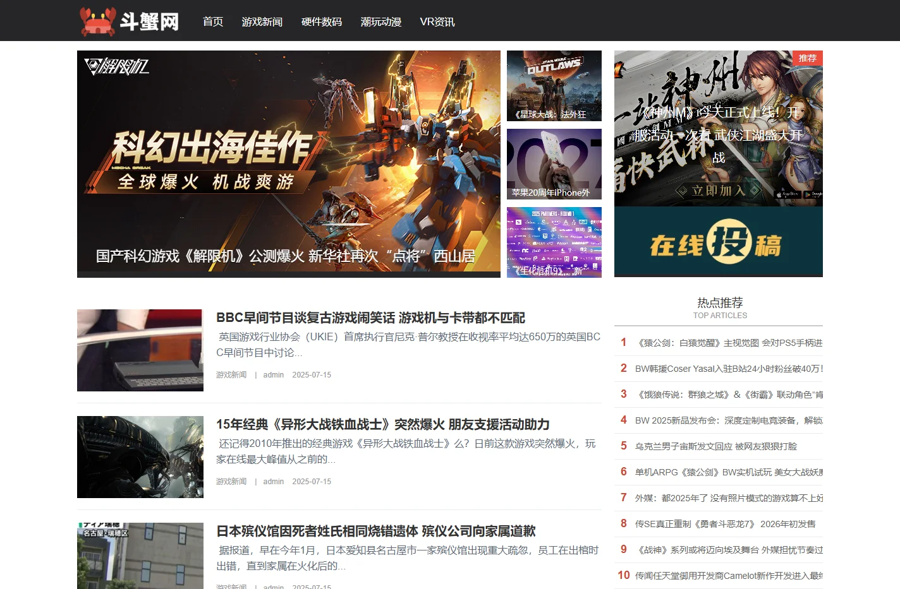Click 游戏新闻 category under the BBC article
This screenshot has height=589, width=900.
pos(231,375)
